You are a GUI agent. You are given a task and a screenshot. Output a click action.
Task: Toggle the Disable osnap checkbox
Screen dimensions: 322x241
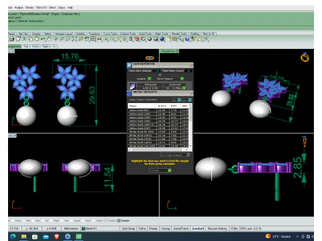point(119,220)
